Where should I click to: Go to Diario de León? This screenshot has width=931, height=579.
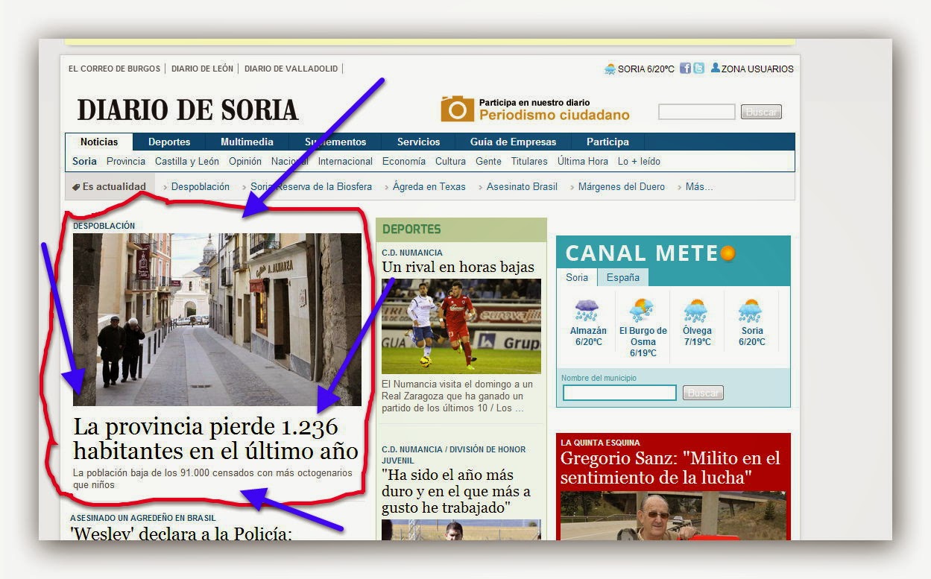(x=202, y=69)
